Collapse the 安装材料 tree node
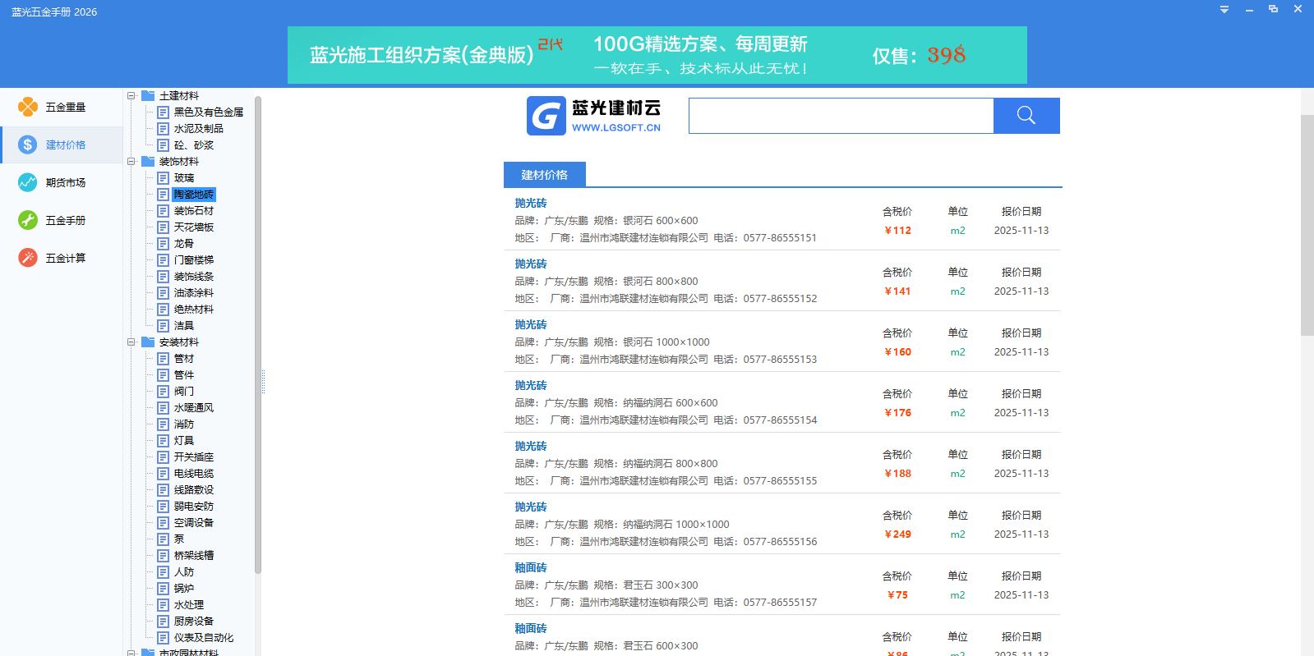The image size is (1314, 656). [x=131, y=342]
